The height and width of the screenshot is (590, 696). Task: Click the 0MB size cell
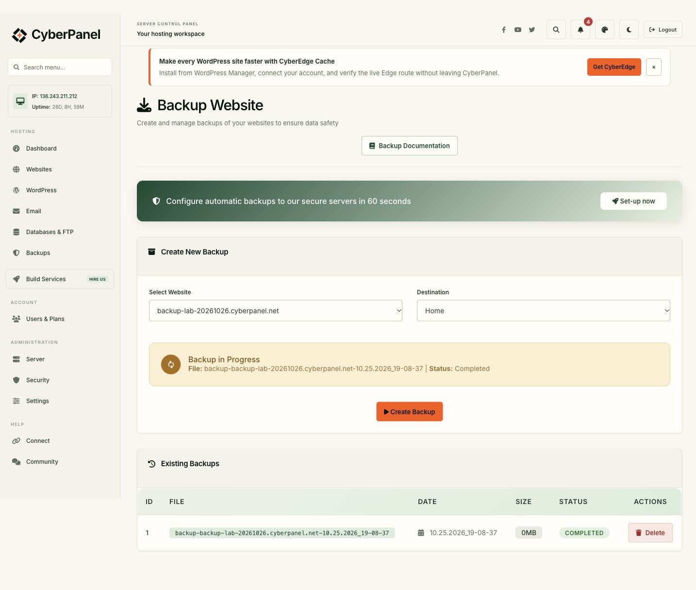(529, 533)
